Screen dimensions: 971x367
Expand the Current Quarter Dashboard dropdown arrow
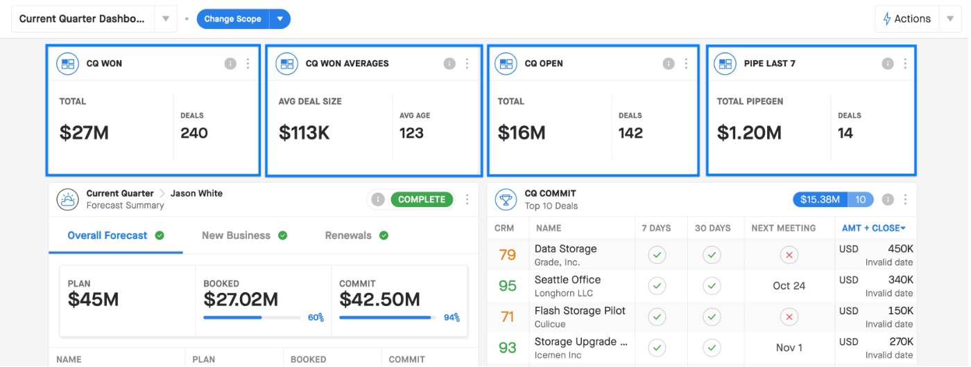pyautogui.click(x=166, y=19)
